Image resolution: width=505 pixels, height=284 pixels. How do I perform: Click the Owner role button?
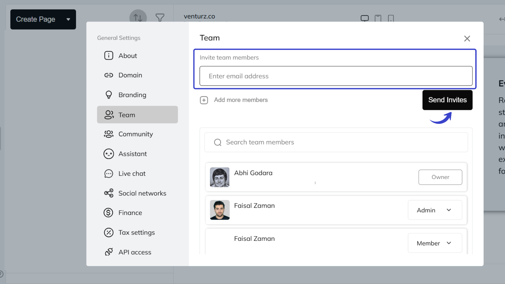(440, 177)
